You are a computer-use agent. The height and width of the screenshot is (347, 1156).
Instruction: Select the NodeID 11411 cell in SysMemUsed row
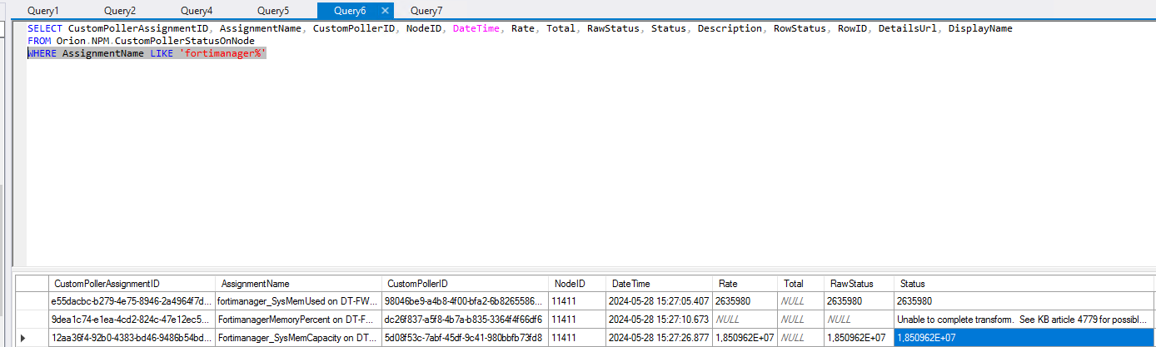(x=576, y=301)
